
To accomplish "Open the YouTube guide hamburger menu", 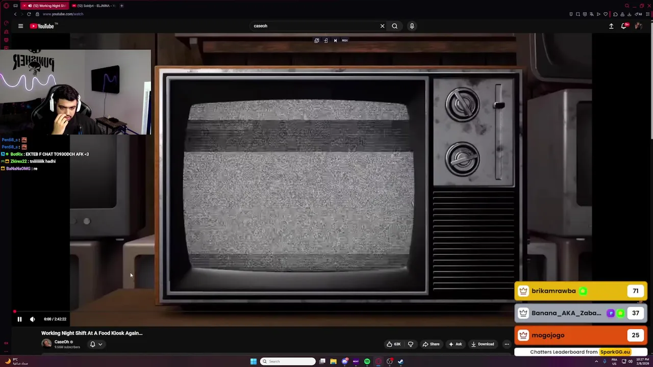I will 20,26.
